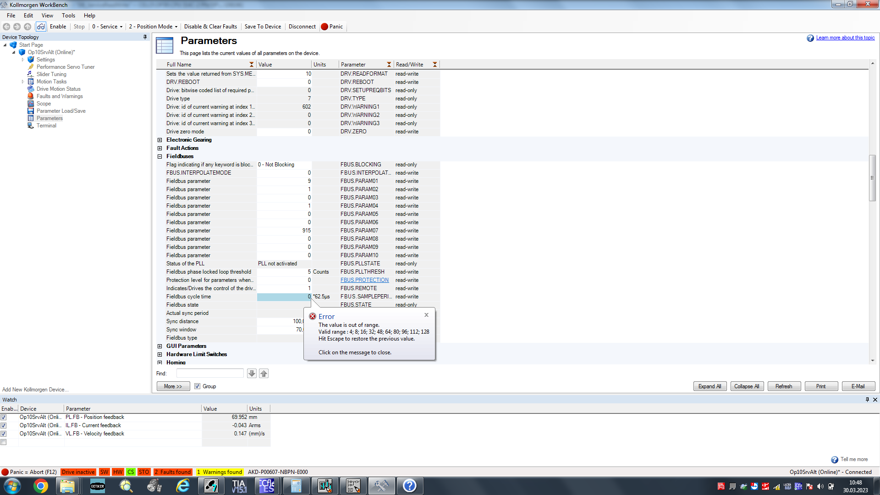Open Google Chrome from the taskbar
Screen dimensions: 880x495
(x=40, y=486)
